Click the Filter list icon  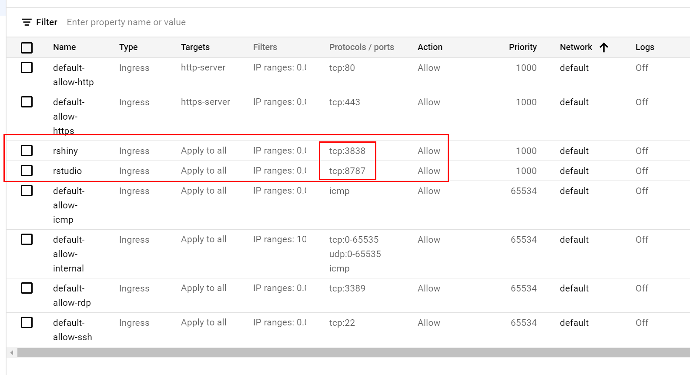pyautogui.click(x=27, y=22)
